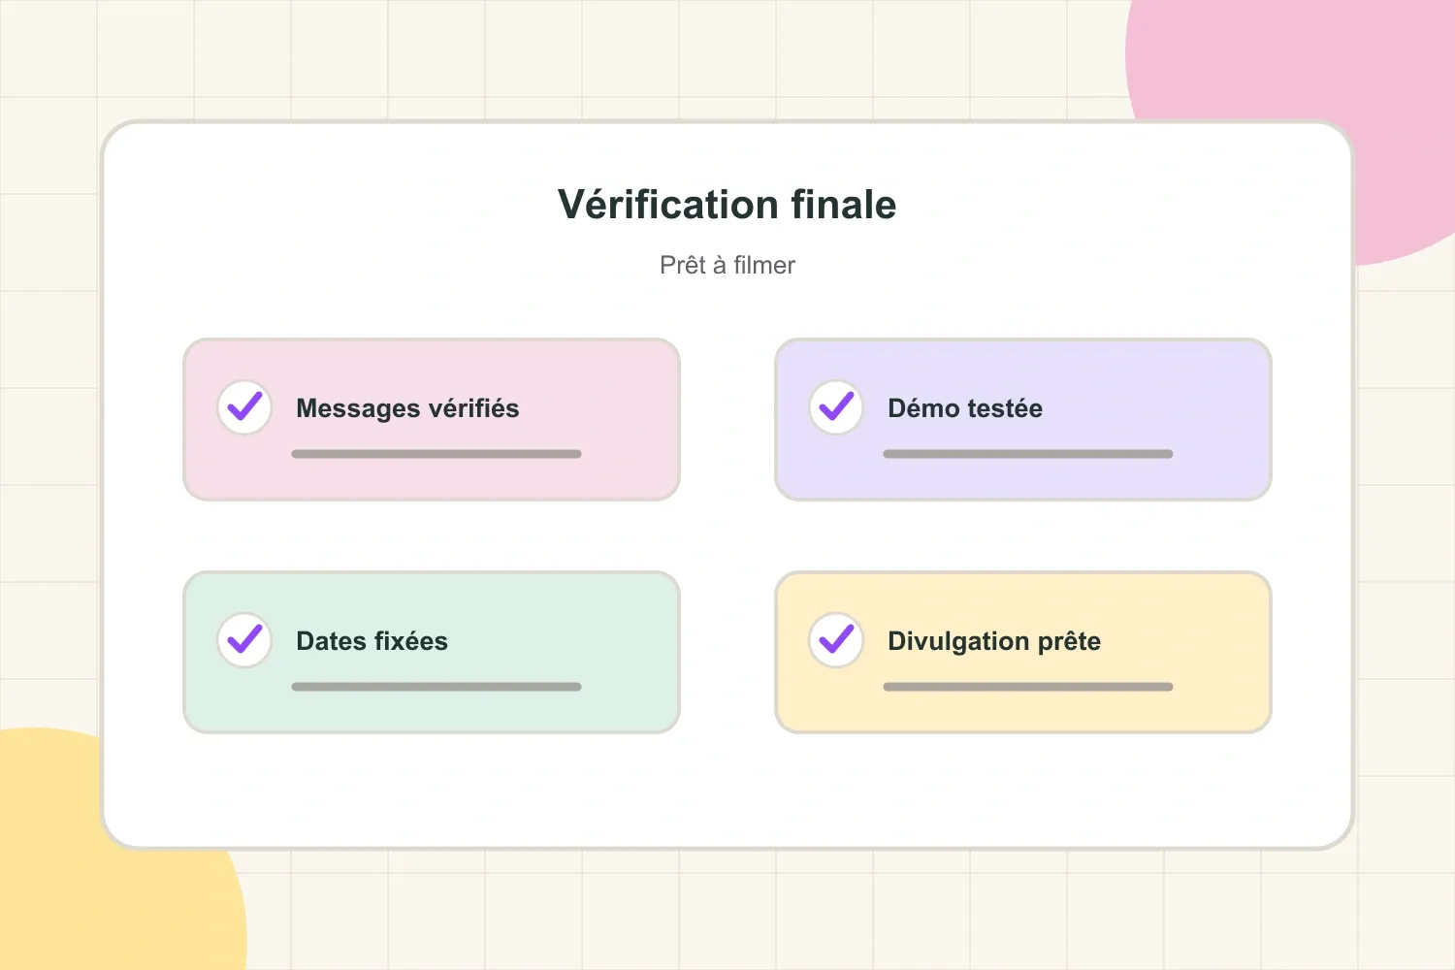The image size is (1455, 970).
Task: Click the progress bar under Dates fixées
Action: click(x=436, y=687)
